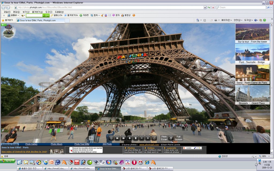Open the 보기(V) menu
Screen dimensions: 274x171
tap(26, 12)
